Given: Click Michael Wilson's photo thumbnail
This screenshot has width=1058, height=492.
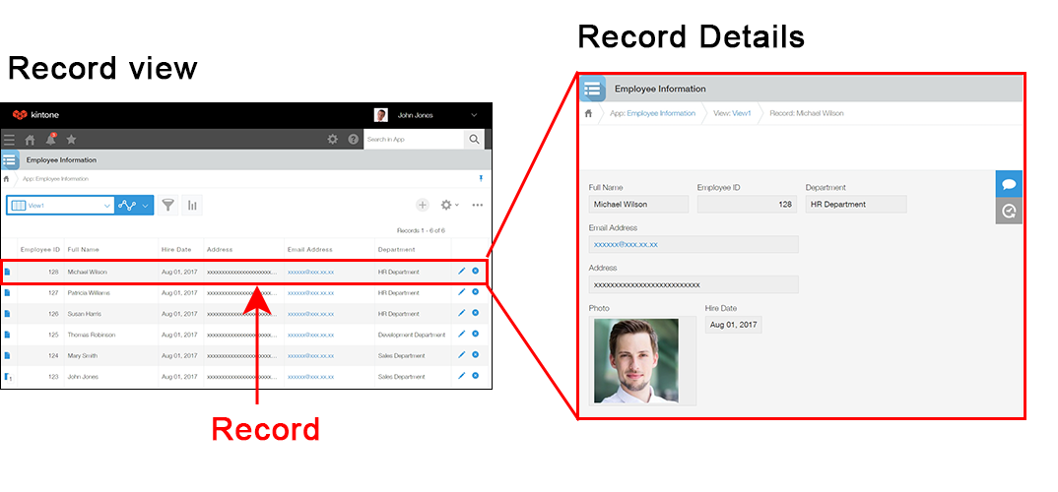Looking at the screenshot, I should [635, 360].
